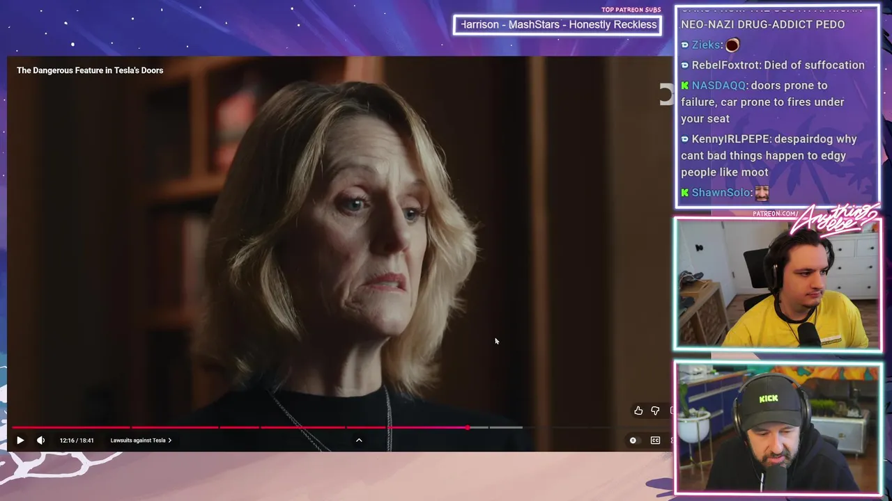892x501 pixels.
Task: Click the top Patreon subs ticker box
Action: point(557,25)
